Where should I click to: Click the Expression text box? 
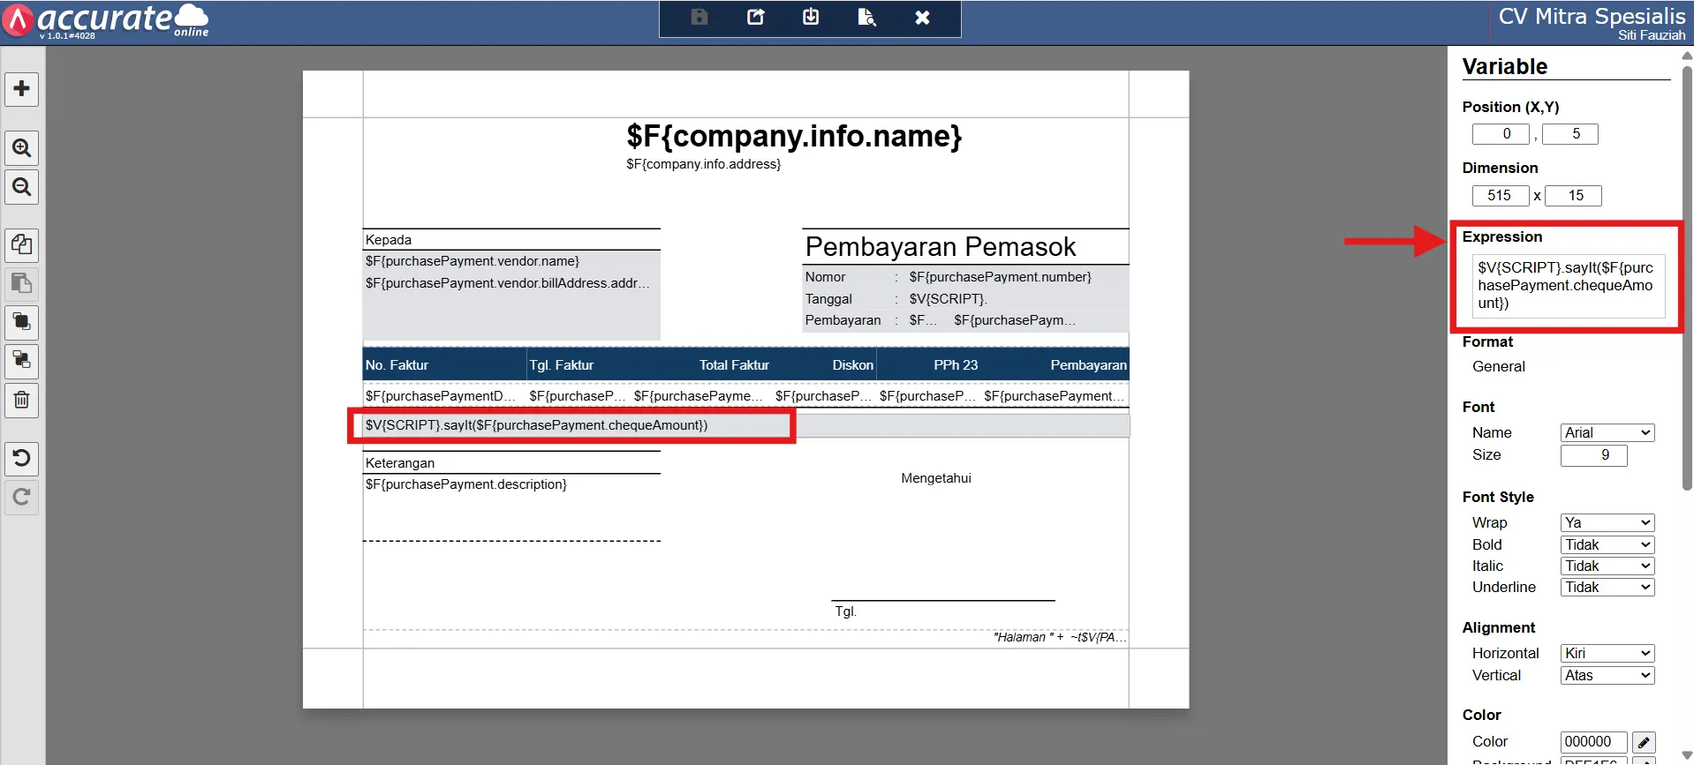tap(1568, 286)
